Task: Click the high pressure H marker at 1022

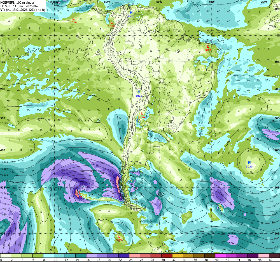Action: coord(139,94)
